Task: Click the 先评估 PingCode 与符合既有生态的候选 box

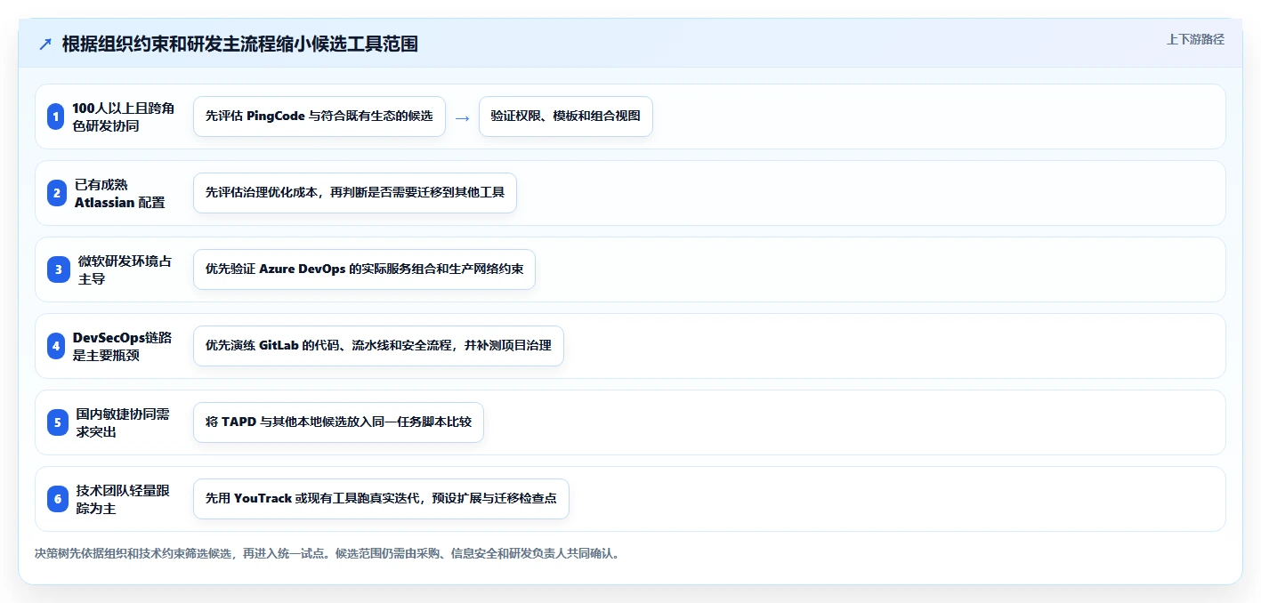Action: click(x=319, y=117)
